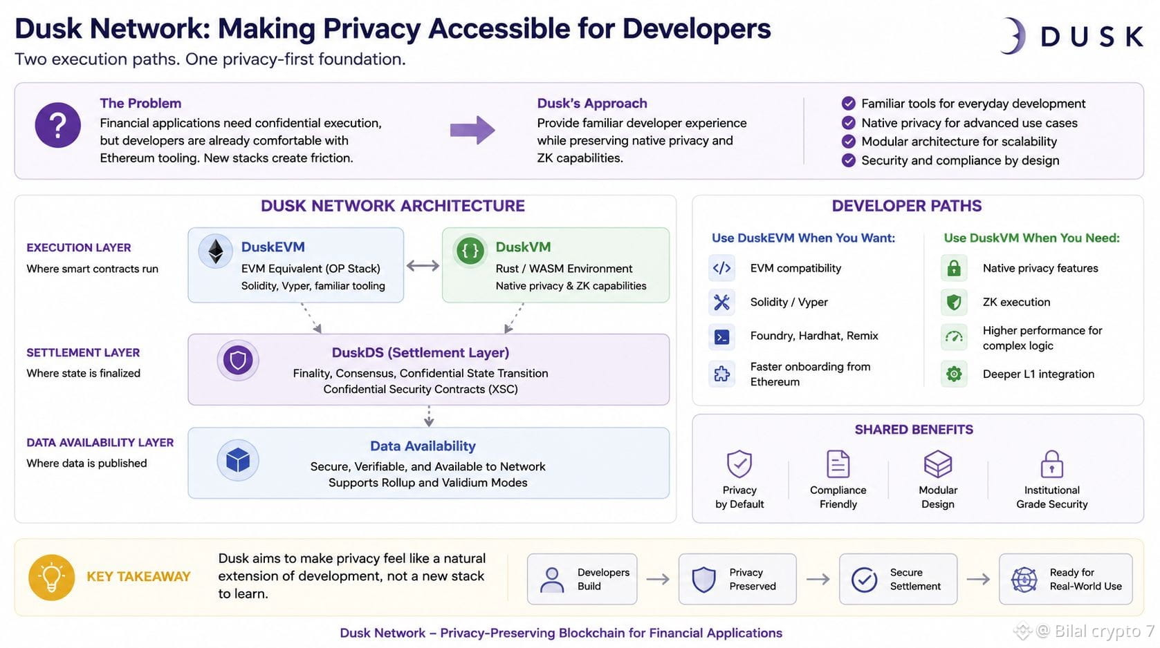
Task: Click the text Rust / WASM Environment
Action: pyautogui.click(x=564, y=268)
